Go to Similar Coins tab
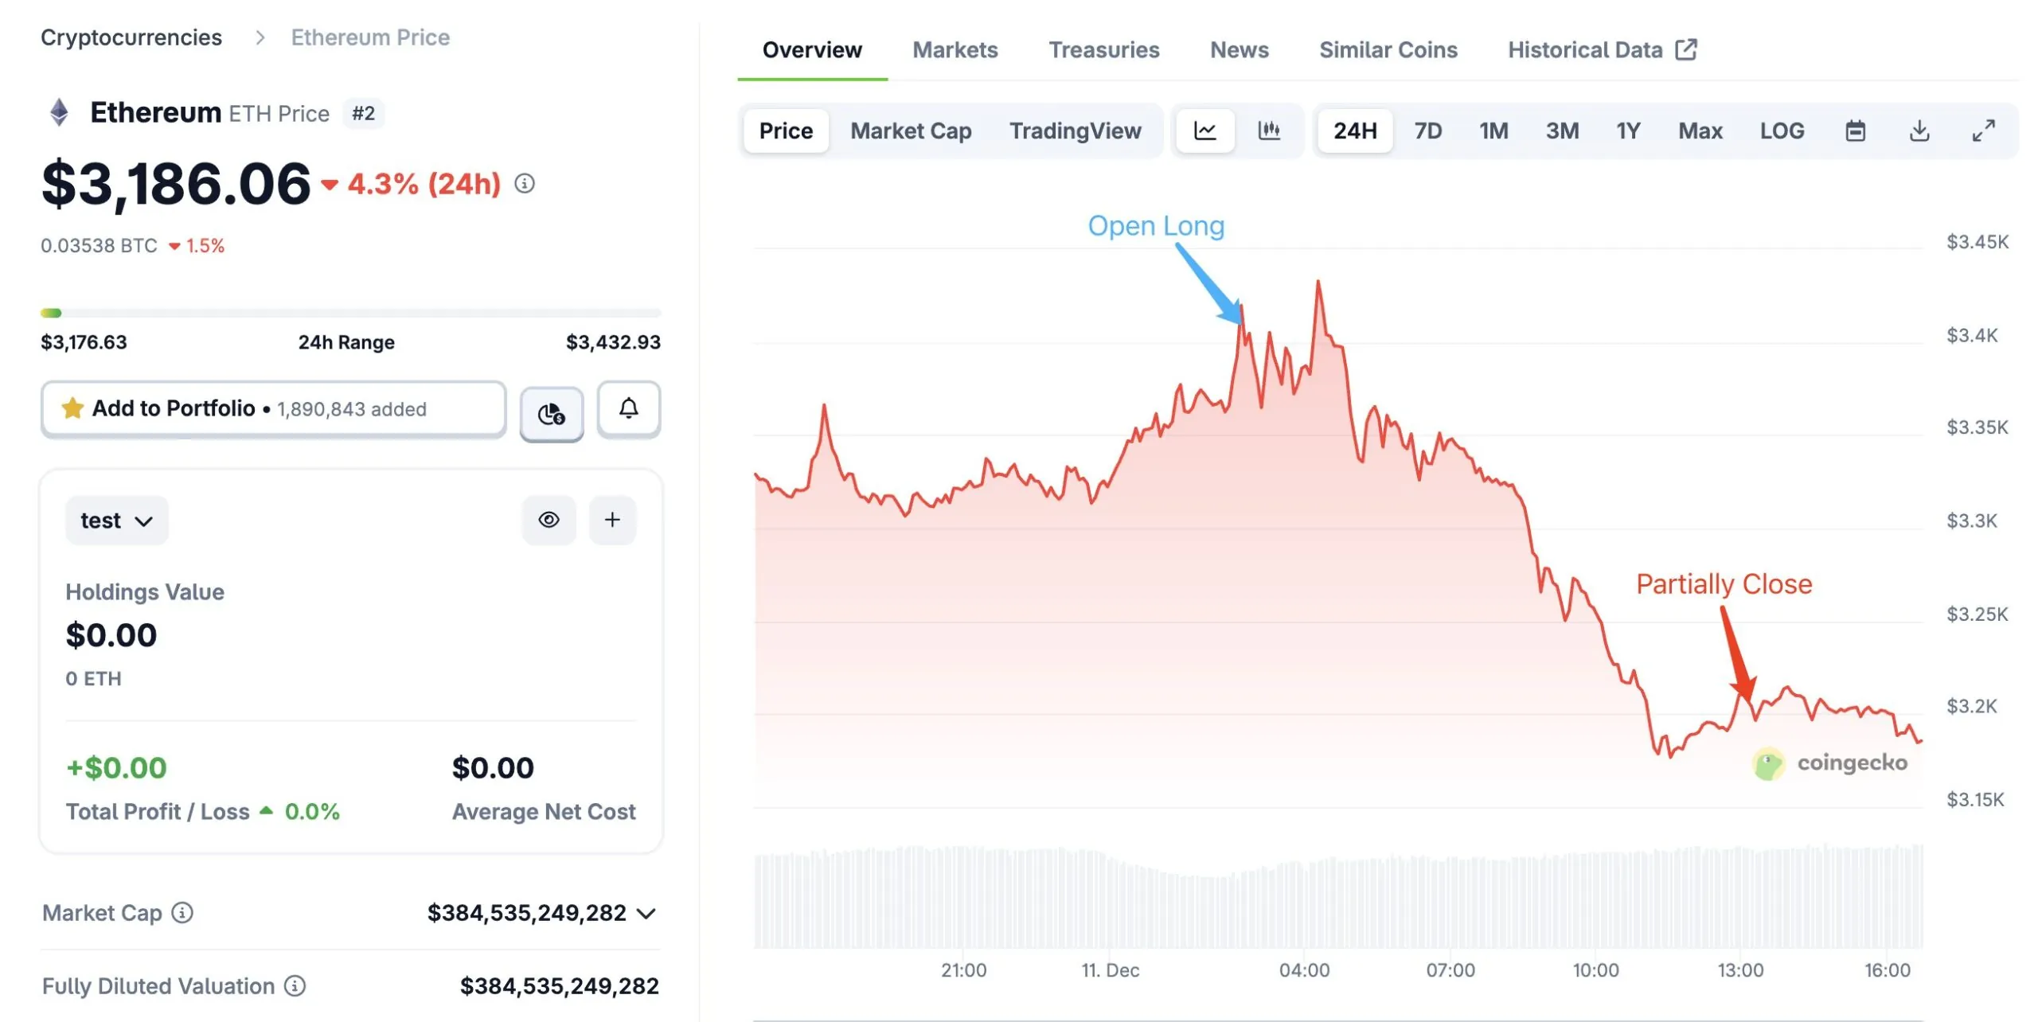 point(1388,50)
